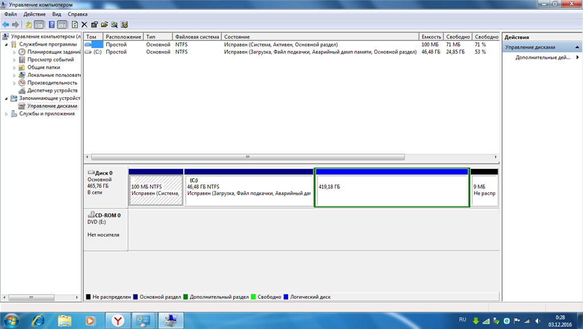
Task: Open the Действие menu
Action: tap(35, 14)
